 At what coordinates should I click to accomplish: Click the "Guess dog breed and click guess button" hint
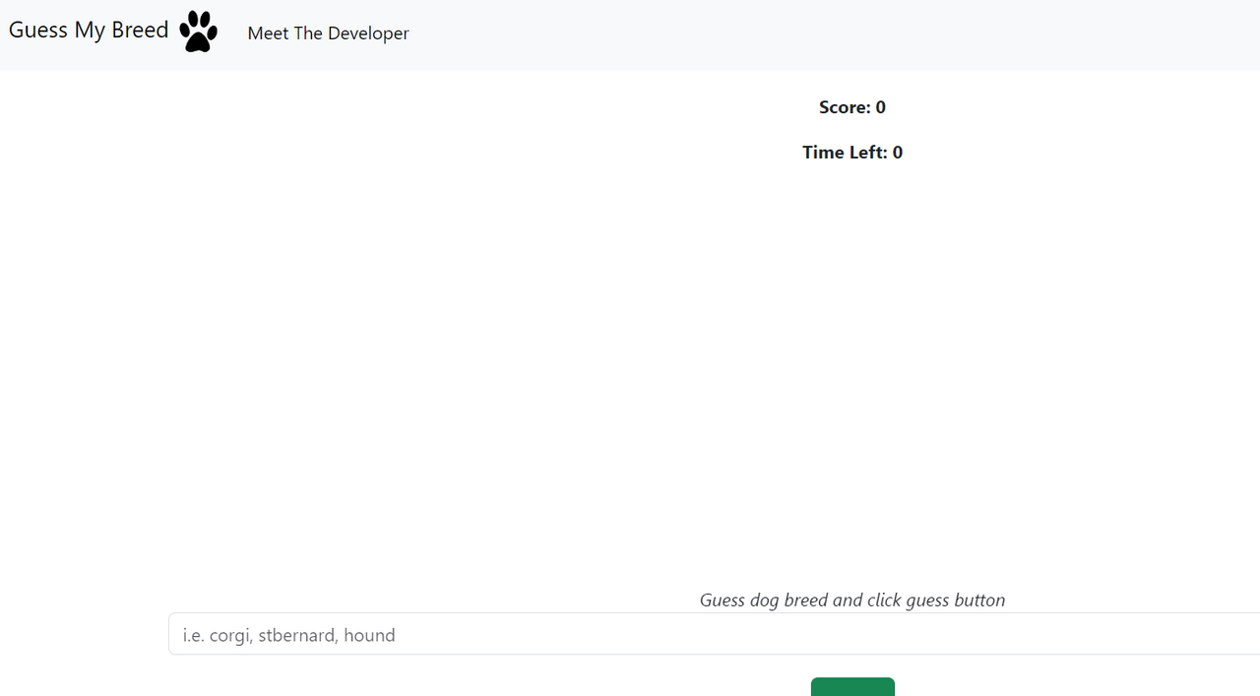[x=852, y=600]
